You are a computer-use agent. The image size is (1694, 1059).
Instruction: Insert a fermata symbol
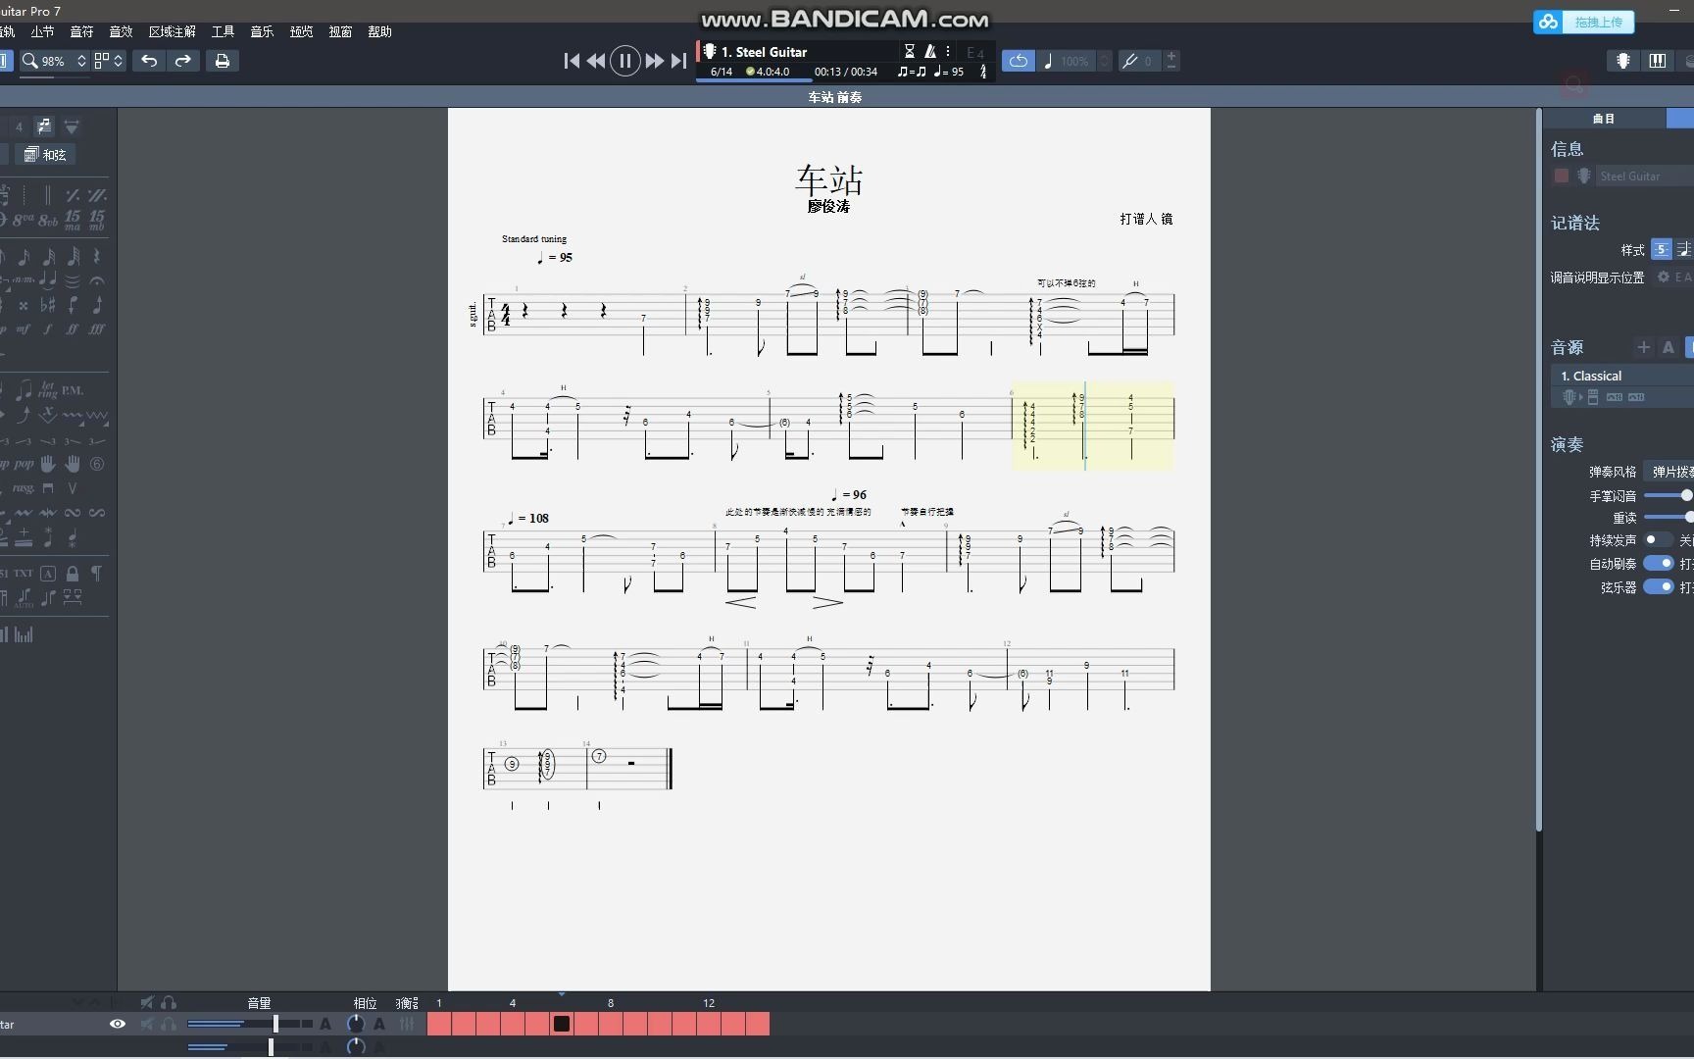pos(97,281)
